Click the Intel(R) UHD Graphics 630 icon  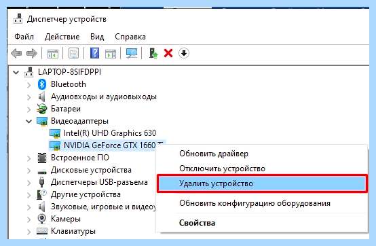pyautogui.click(x=55, y=133)
